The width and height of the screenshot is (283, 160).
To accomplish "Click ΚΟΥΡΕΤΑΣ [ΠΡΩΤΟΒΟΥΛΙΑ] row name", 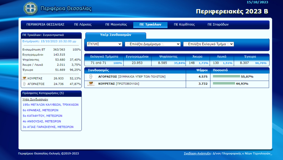I will [x=119, y=84].
